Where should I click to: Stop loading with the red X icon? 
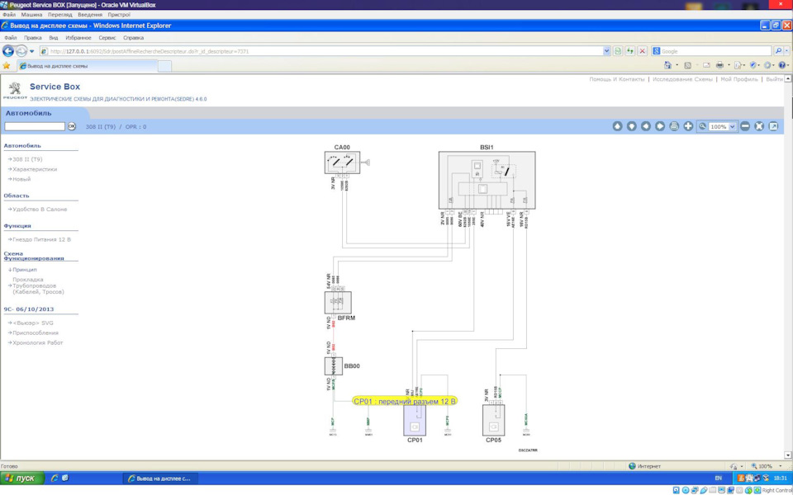(643, 51)
